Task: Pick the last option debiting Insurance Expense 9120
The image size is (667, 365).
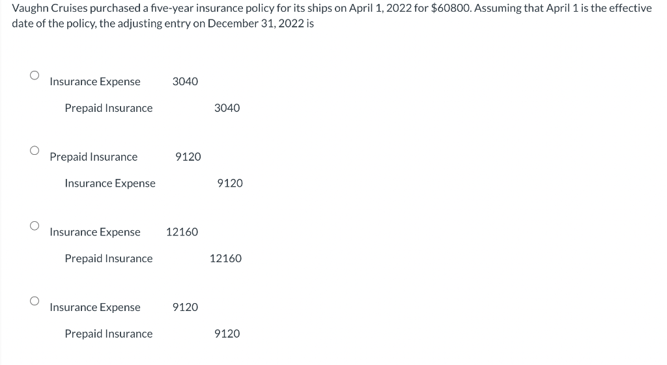Action: tap(35, 301)
